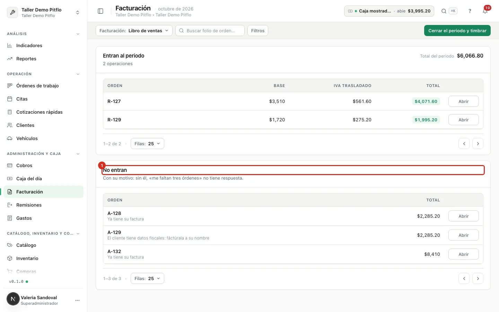Open Catálogo section

43,245
